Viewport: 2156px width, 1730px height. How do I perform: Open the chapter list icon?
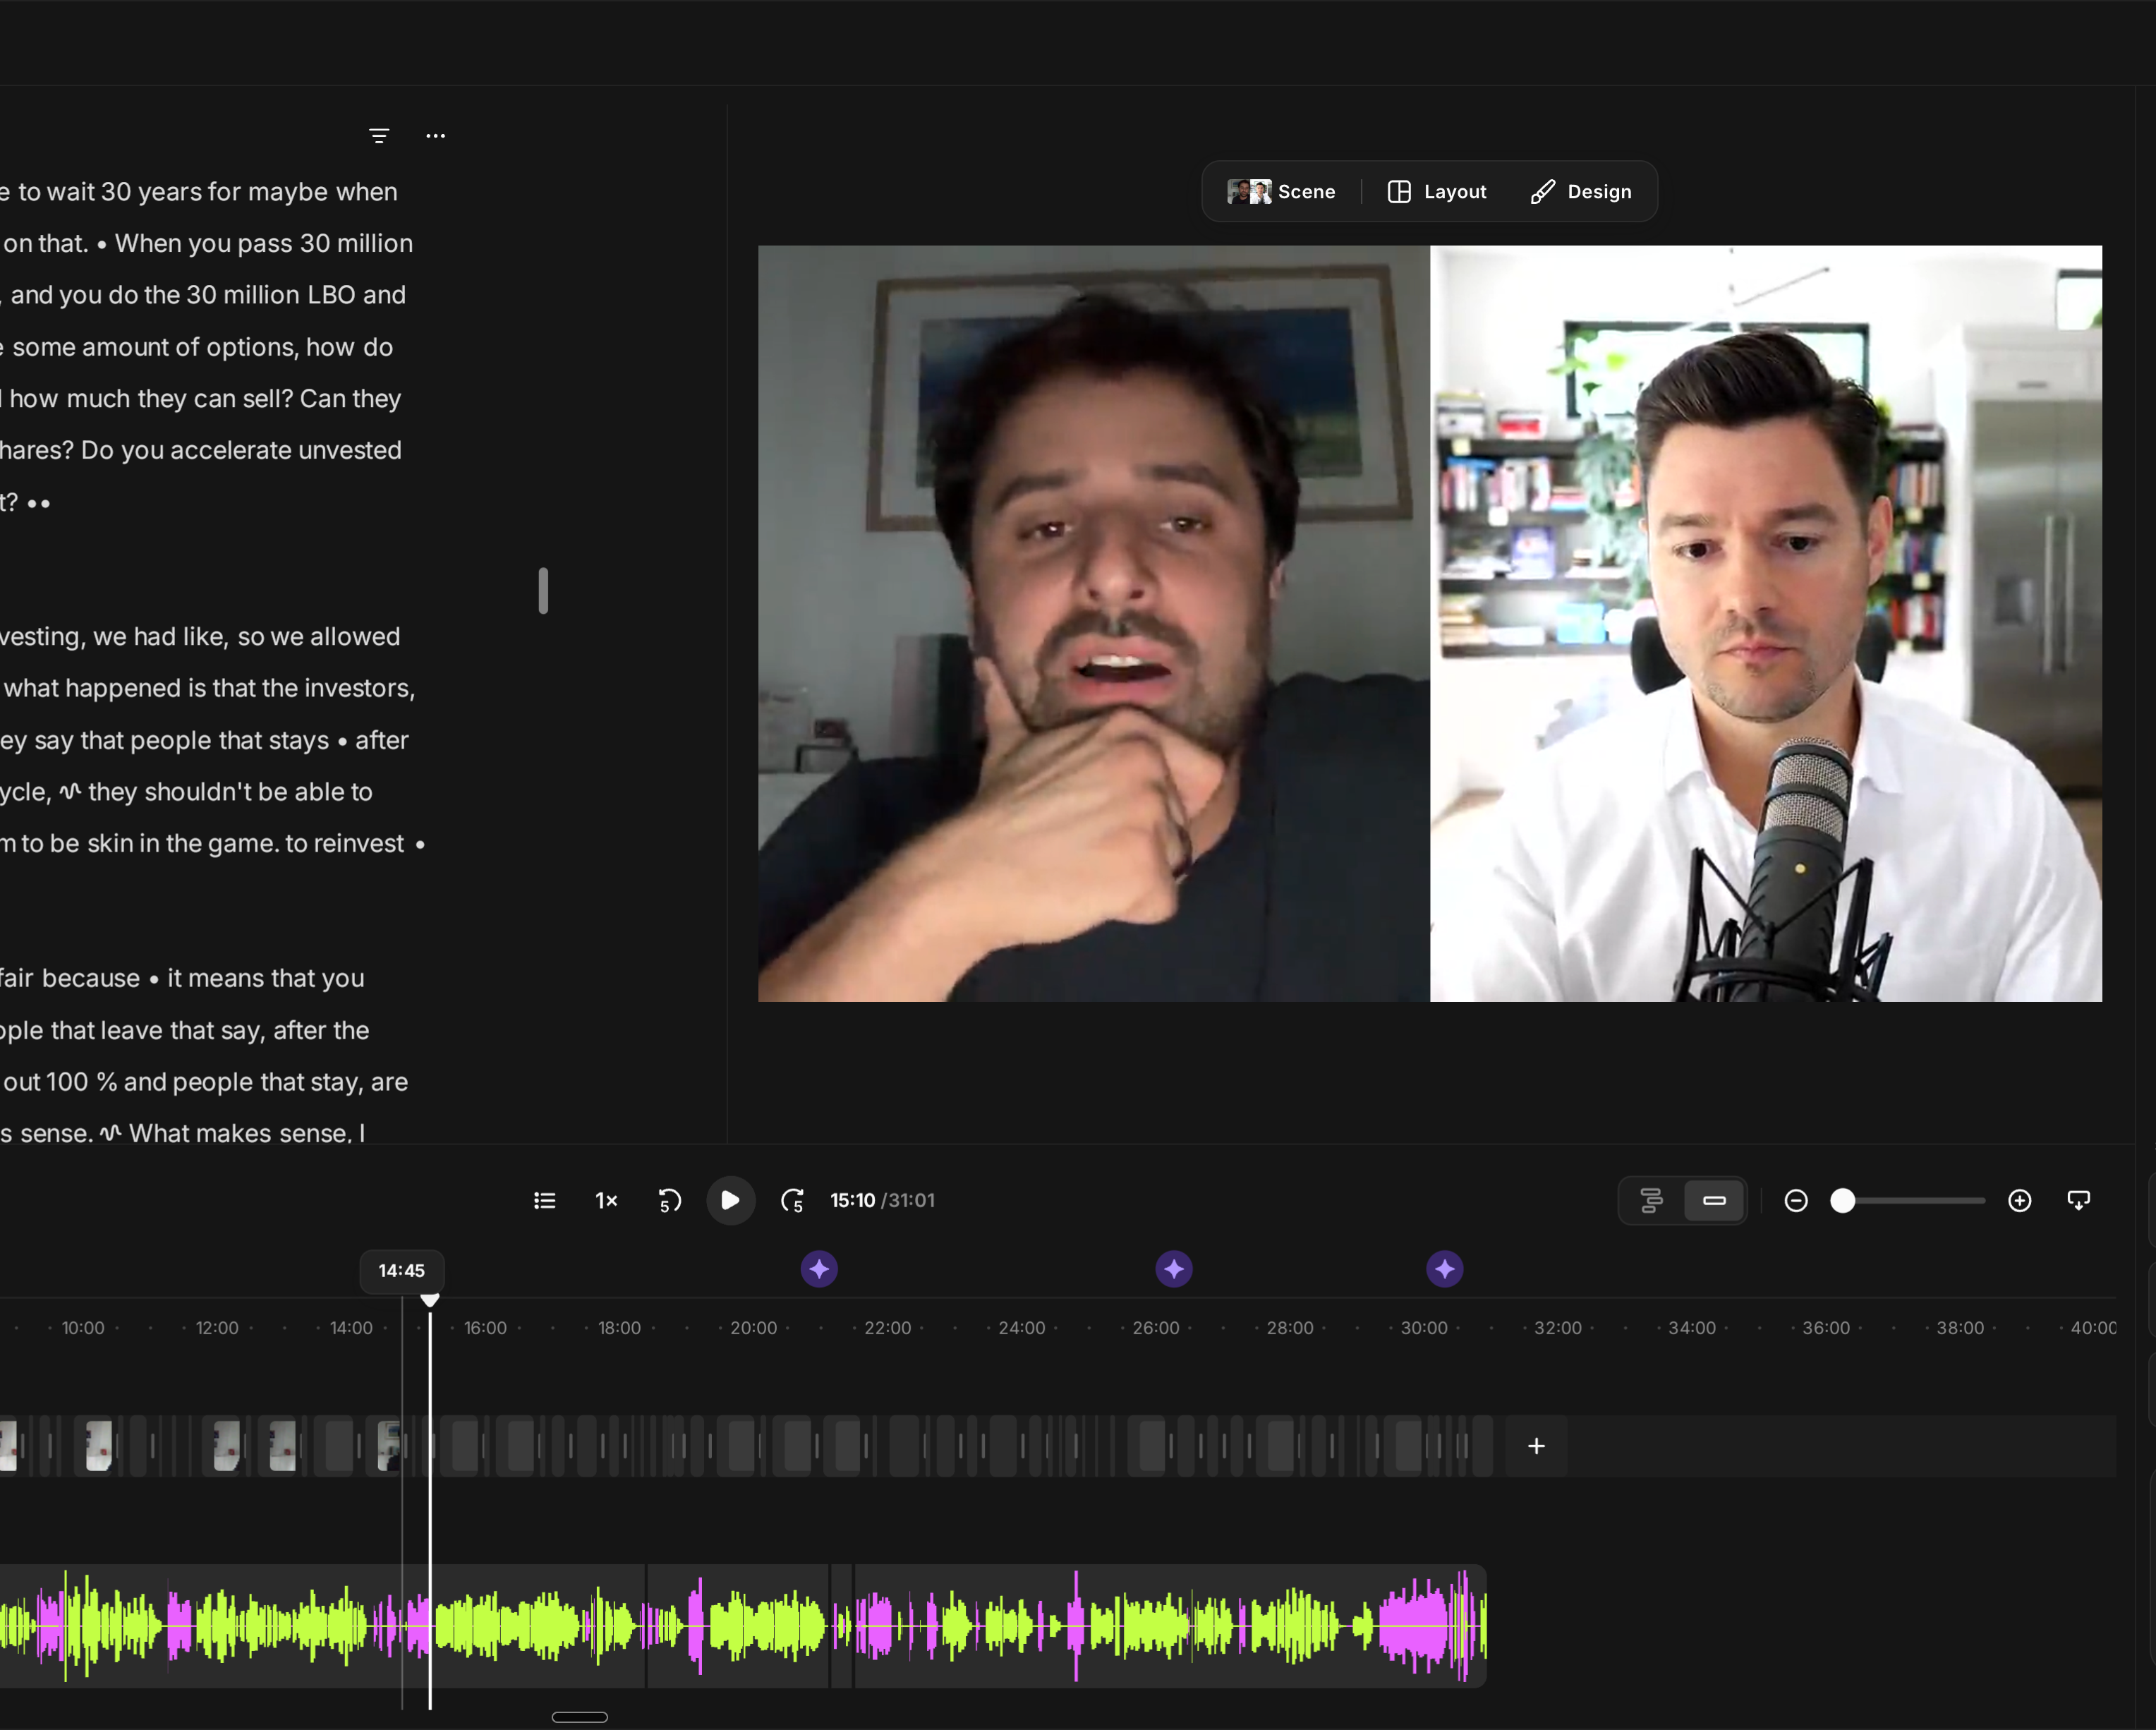click(545, 1200)
